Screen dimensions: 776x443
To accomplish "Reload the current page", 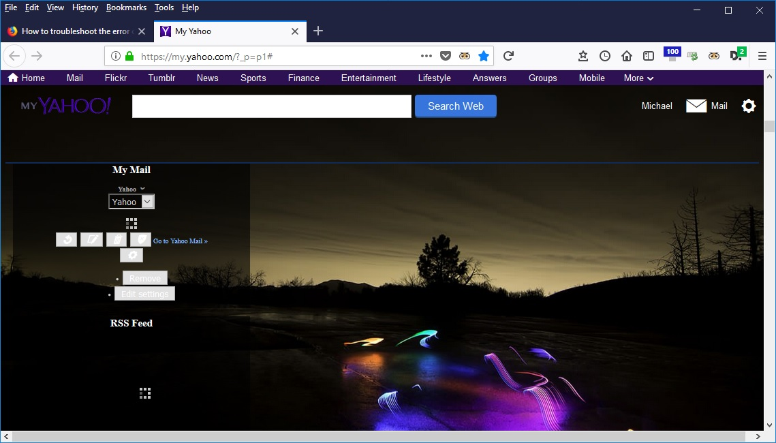I will (x=508, y=56).
